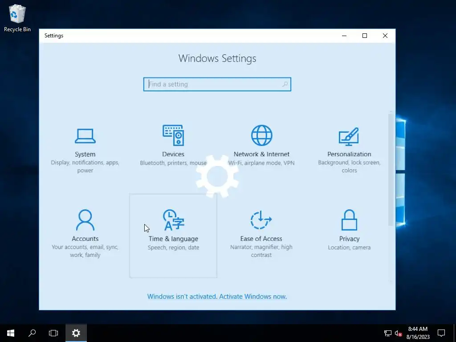
Task: Open the Accounts person icon
Action: pyautogui.click(x=85, y=220)
